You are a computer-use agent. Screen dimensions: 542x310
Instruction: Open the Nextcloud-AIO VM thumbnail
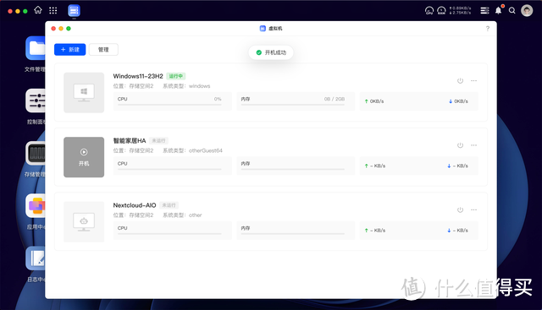[x=84, y=221]
